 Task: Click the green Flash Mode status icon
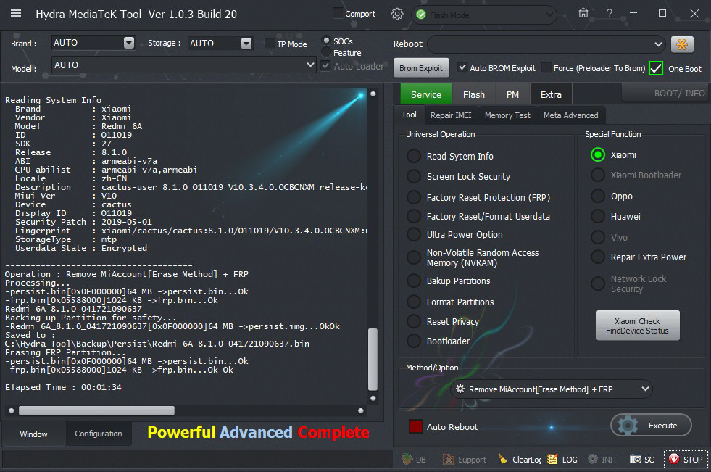[421, 15]
